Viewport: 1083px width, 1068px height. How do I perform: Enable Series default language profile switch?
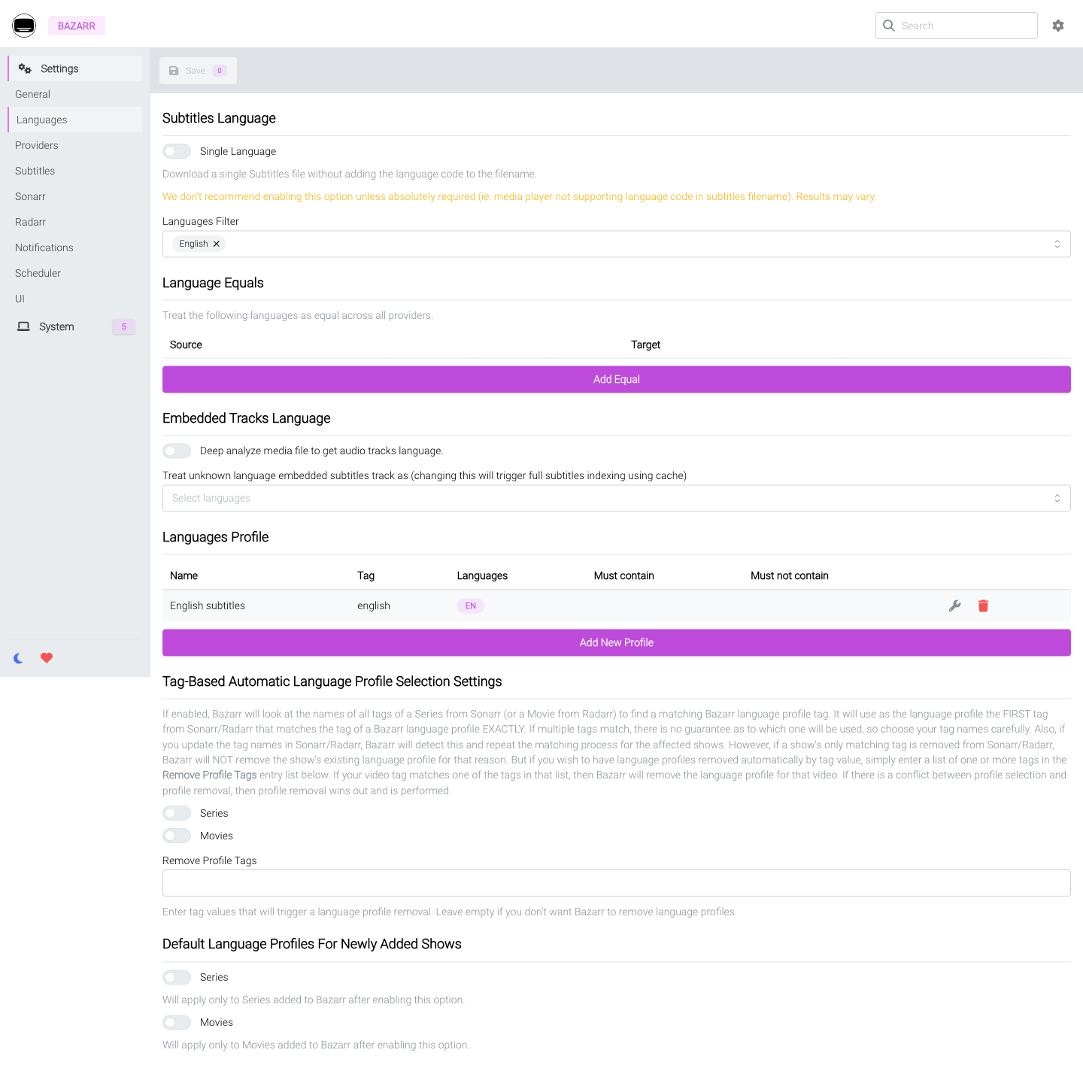[177, 977]
